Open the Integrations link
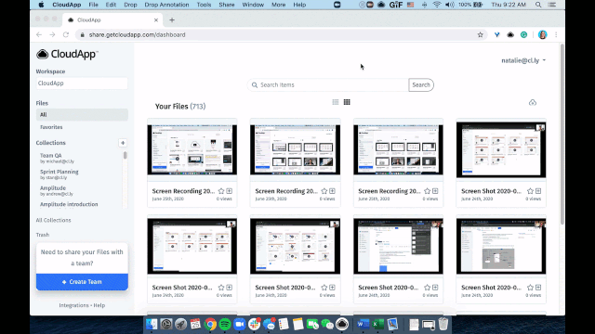This screenshot has height=334, width=595. (x=73, y=305)
